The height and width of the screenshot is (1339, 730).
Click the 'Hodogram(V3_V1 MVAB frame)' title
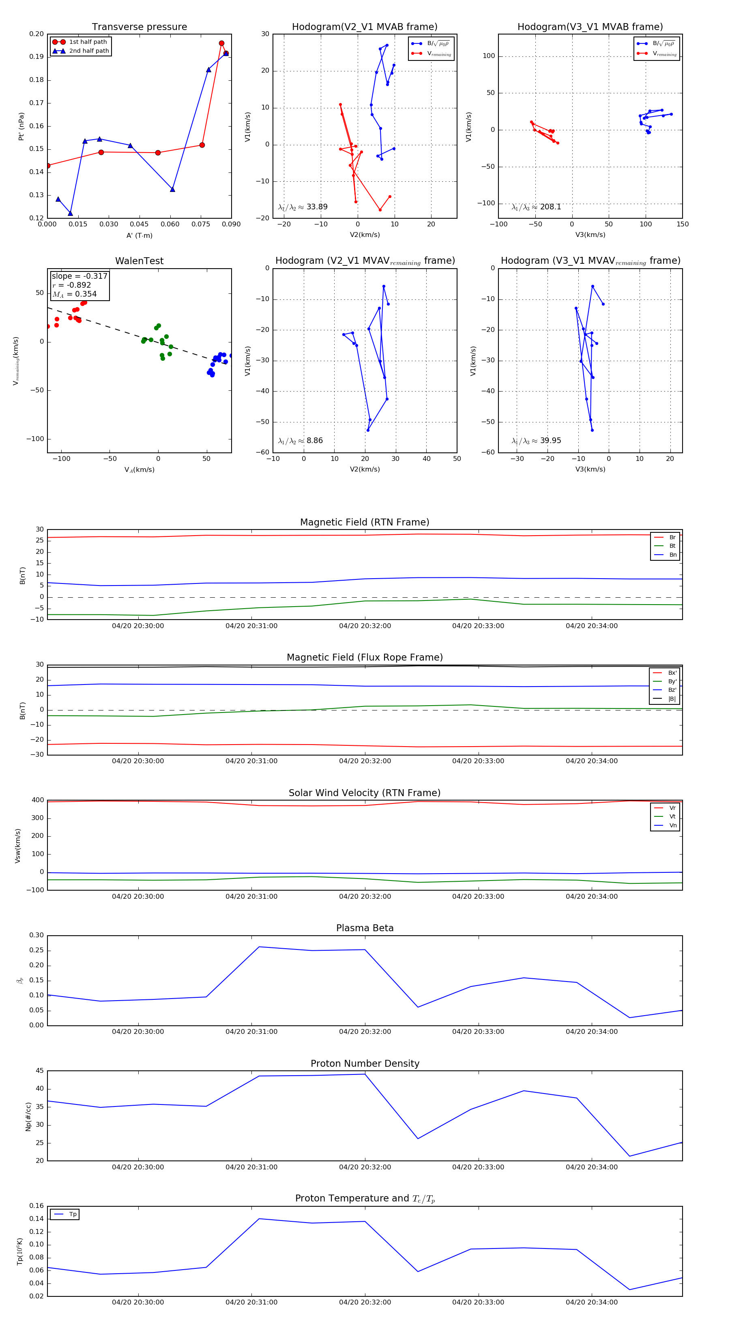coord(590,27)
